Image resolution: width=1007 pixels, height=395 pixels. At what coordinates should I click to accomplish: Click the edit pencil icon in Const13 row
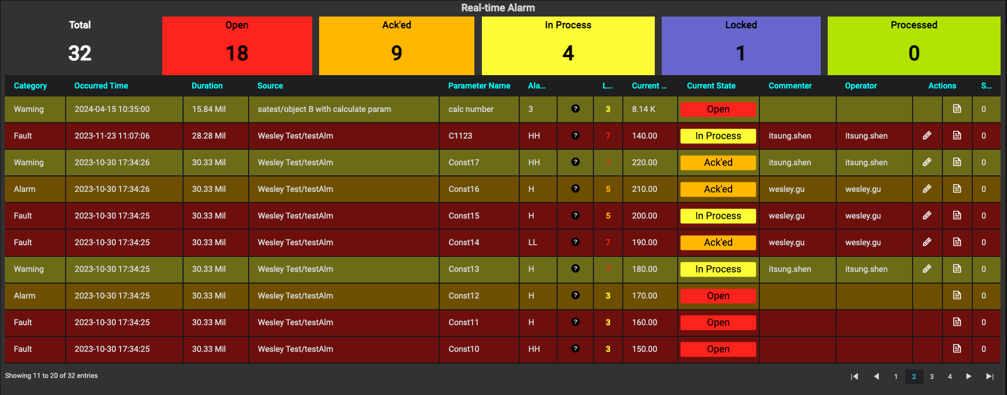pyautogui.click(x=927, y=269)
